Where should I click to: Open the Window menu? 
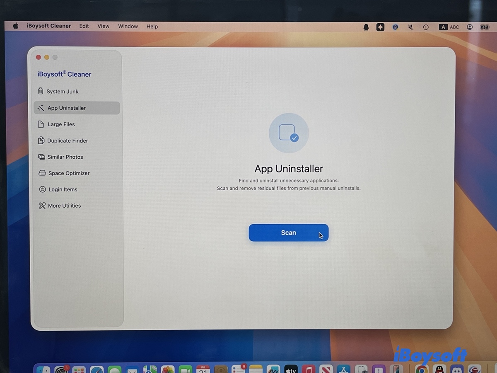point(128,26)
